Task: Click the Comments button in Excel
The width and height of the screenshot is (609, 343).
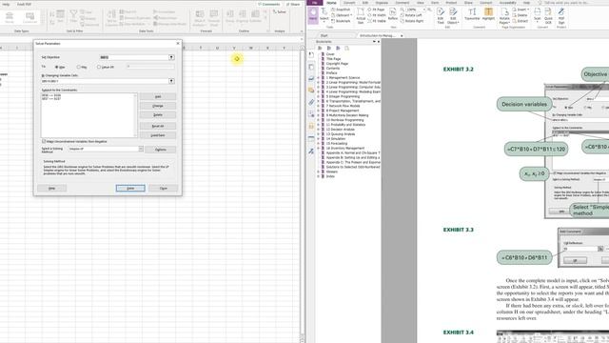Action: pos(268,4)
